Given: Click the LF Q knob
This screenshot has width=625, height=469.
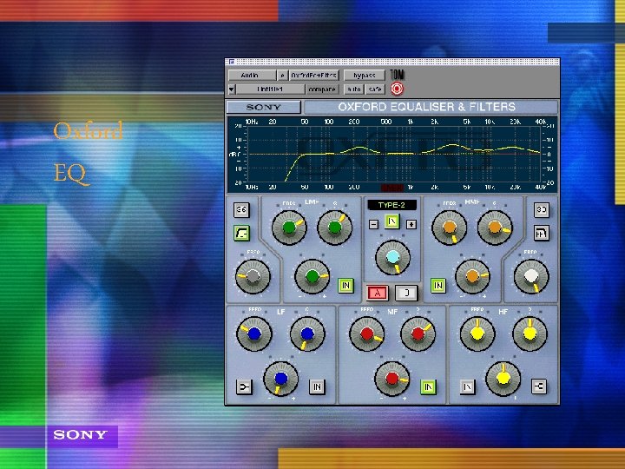Looking at the screenshot, I should (x=307, y=334).
